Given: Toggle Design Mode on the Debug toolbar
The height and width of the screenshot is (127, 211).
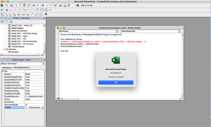Looking at the screenshot, I should coord(2,10).
